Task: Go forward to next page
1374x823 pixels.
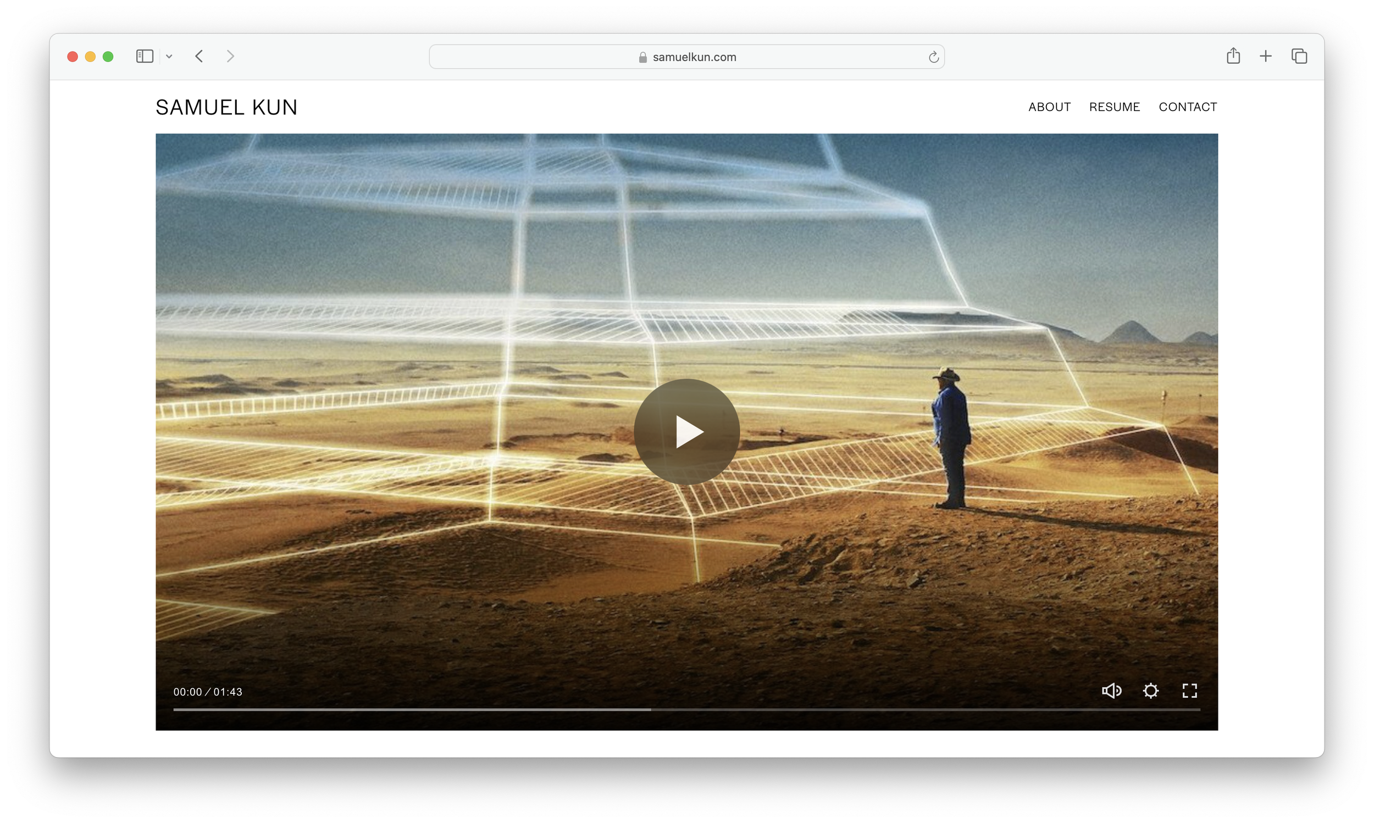Action: [230, 56]
